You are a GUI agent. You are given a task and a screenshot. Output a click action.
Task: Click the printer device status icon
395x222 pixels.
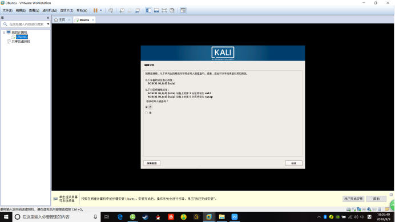click(x=364, y=209)
